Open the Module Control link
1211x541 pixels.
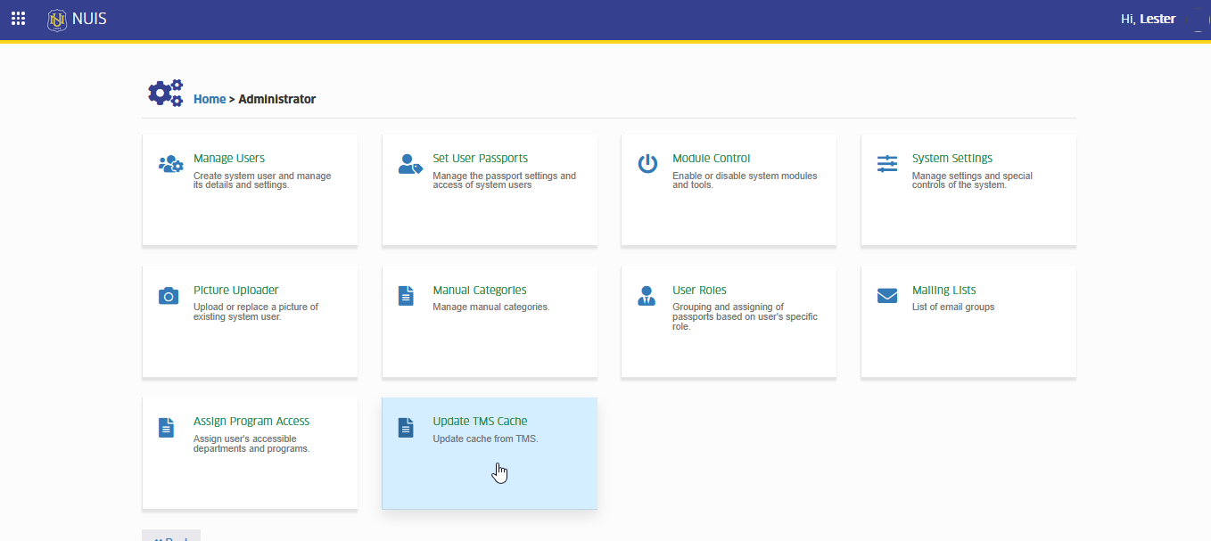[x=712, y=159]
